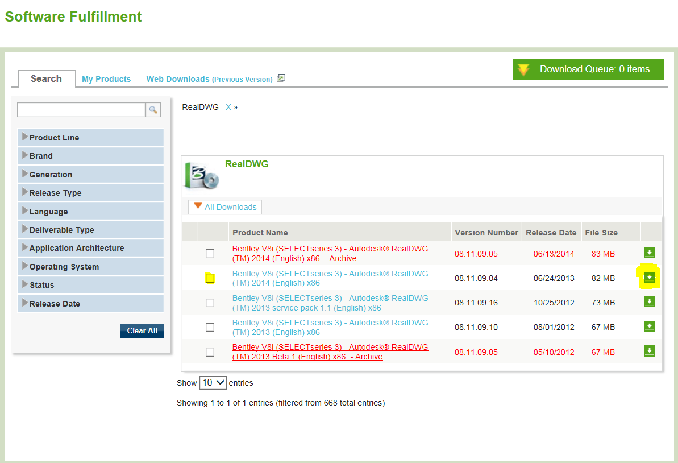The height and width of the screenshot is (463, 678).
Task: Expand the Operating System filter
Action: pyautogui.click(x=90, y=267)
